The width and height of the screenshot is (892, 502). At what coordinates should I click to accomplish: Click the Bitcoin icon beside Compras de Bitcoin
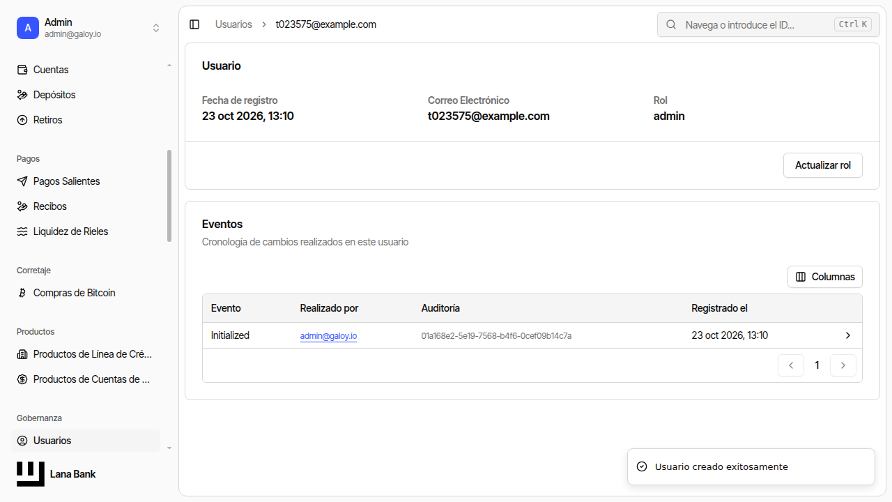[22, 293]
